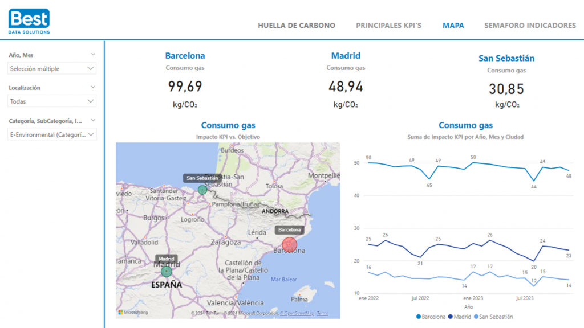Toggle Barcelona legend marker in chart
584x328 pixels.
point(419,317)
